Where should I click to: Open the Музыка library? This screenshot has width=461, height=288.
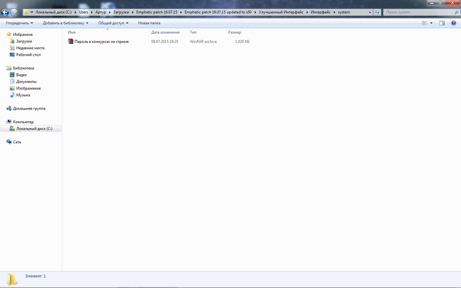(x=23, y=95)
